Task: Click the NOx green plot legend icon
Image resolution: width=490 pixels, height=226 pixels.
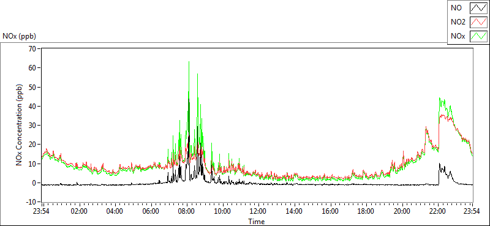Action: click(479, 37)
